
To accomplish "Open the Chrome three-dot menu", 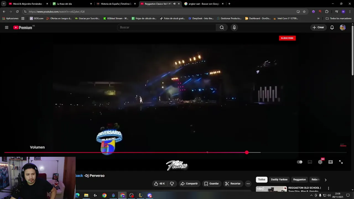I will 350,12.
